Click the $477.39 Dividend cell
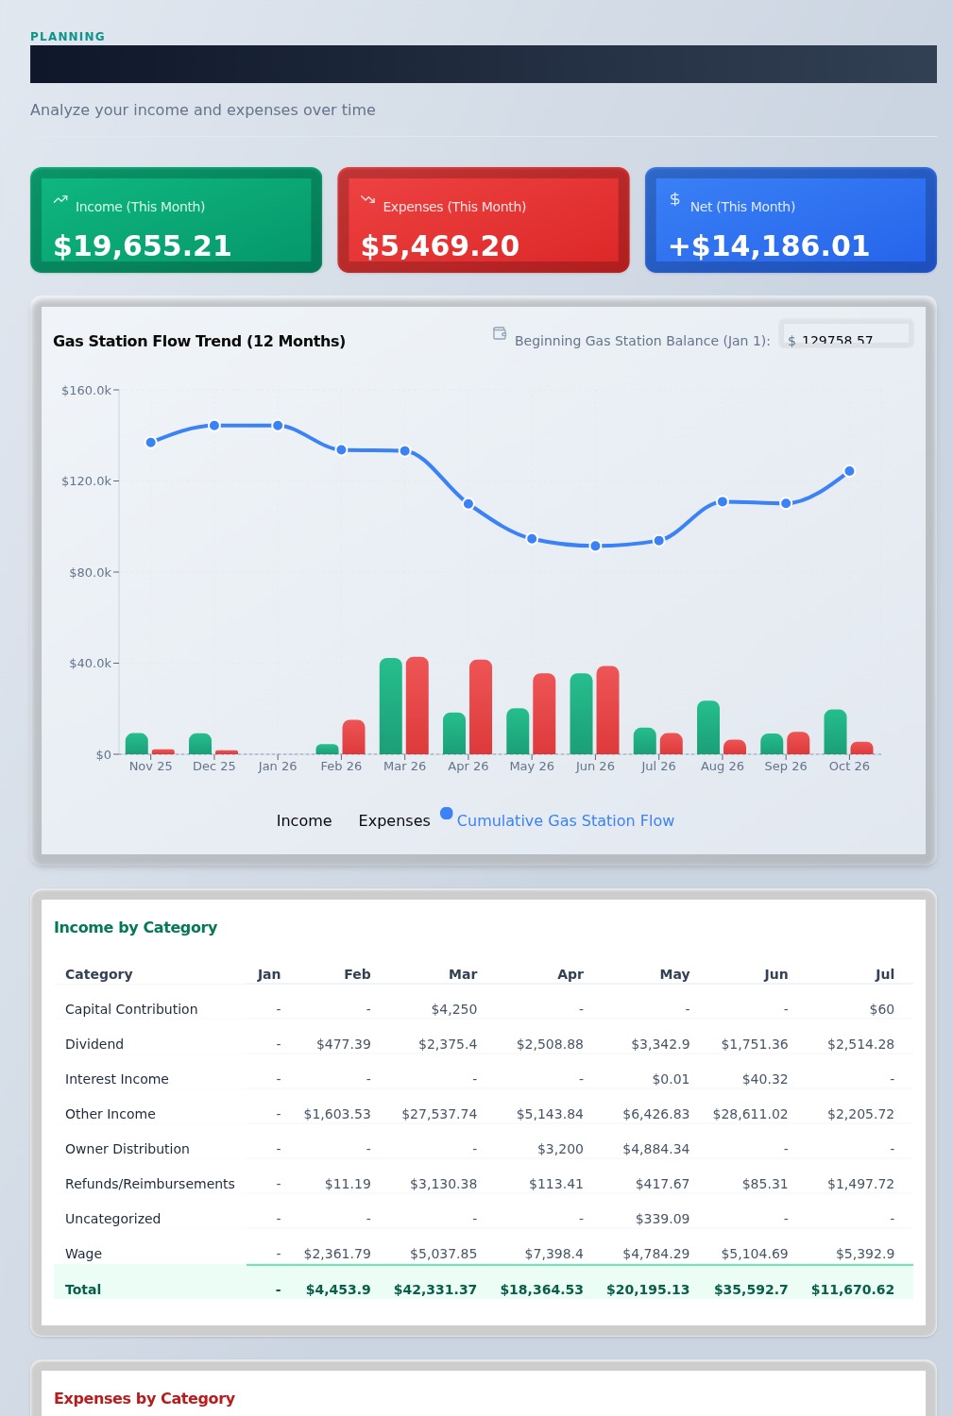Image resolution: width=953 pixels, height=1416 pixels. click(344, 1044)
